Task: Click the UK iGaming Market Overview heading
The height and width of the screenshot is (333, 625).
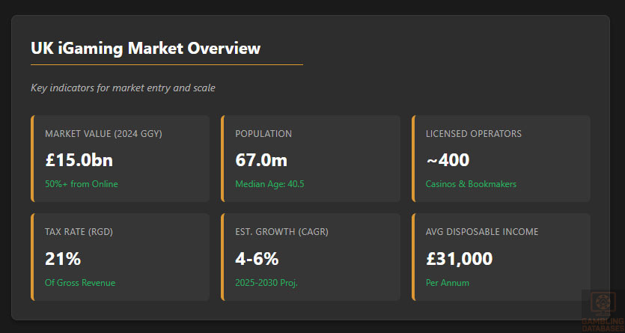Action: point(146,48)
